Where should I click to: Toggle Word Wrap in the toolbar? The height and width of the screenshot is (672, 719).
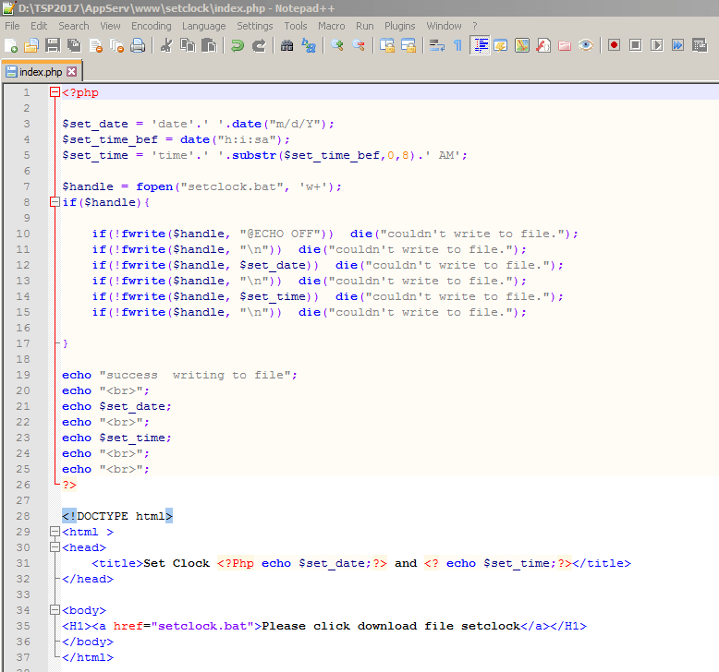437,45
